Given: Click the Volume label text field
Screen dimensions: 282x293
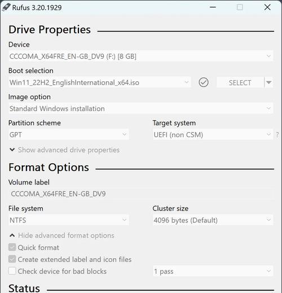Looking at the screenshot, I should click(141, 194).
